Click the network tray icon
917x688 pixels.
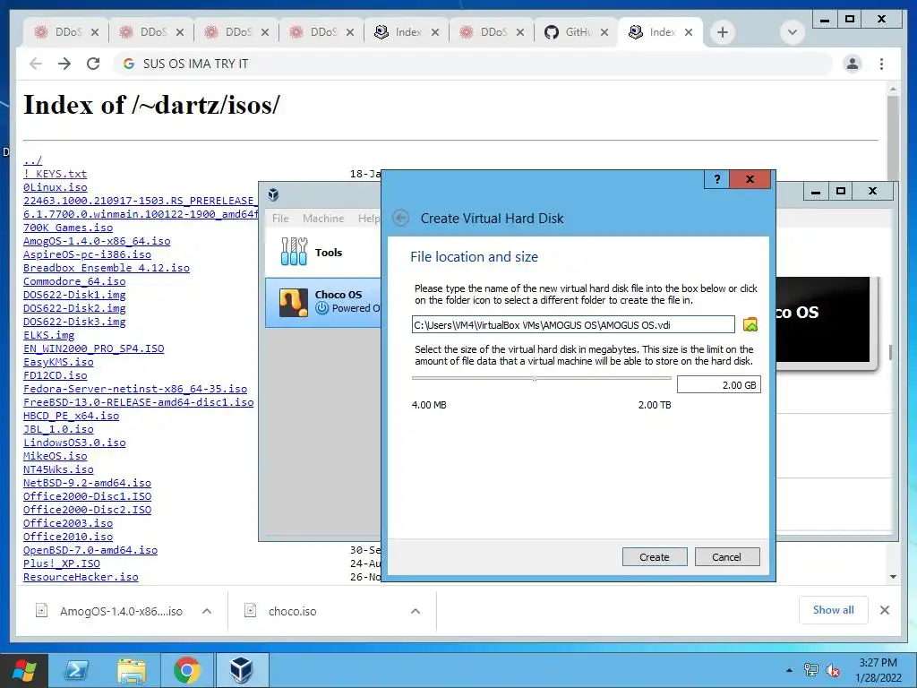(x=811, y=670)
